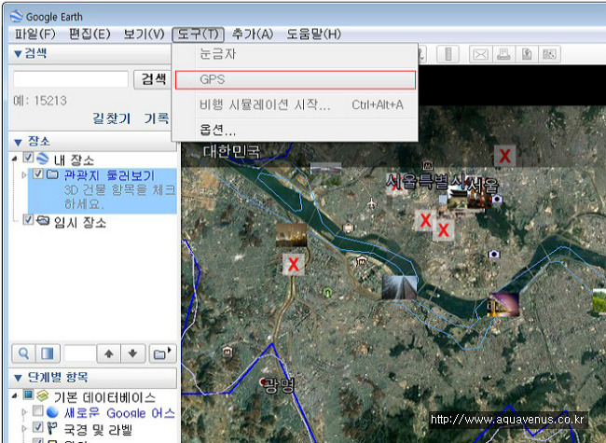Disable the 국경 및 라벨 checkbox
The height and width of the screenshot is (443, 606).
pyautogui.click(x=38, y=427)
